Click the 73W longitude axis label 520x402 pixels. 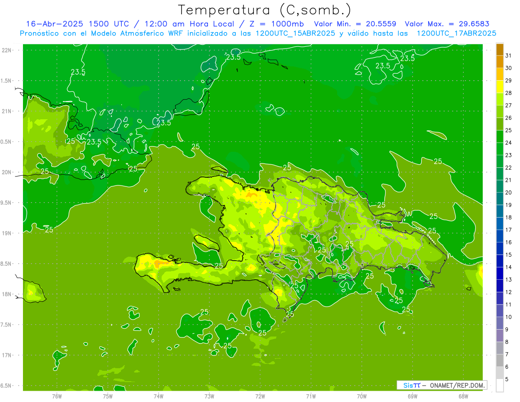(x=209, y=396)
